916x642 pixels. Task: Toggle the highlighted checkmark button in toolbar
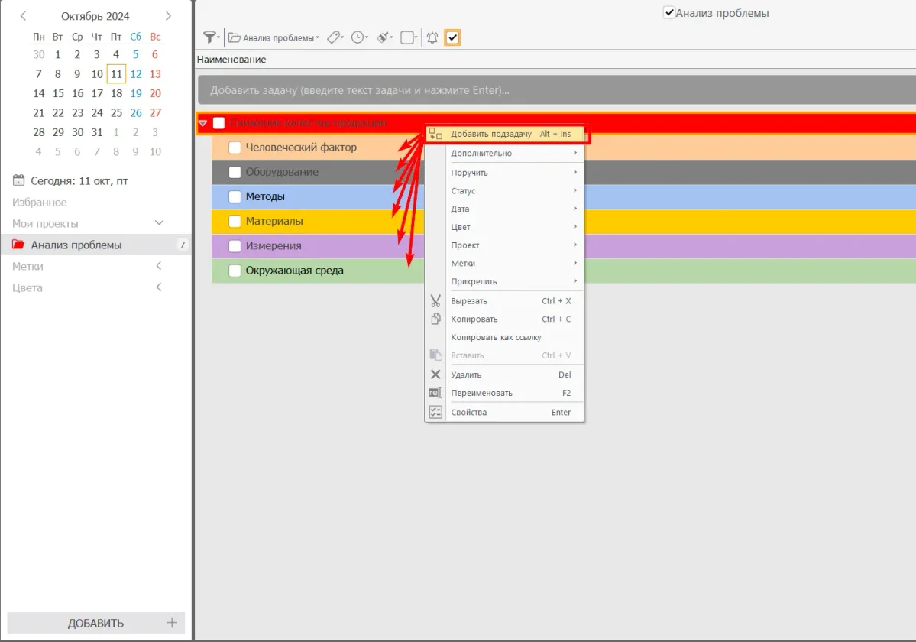[x=452, y=37]
